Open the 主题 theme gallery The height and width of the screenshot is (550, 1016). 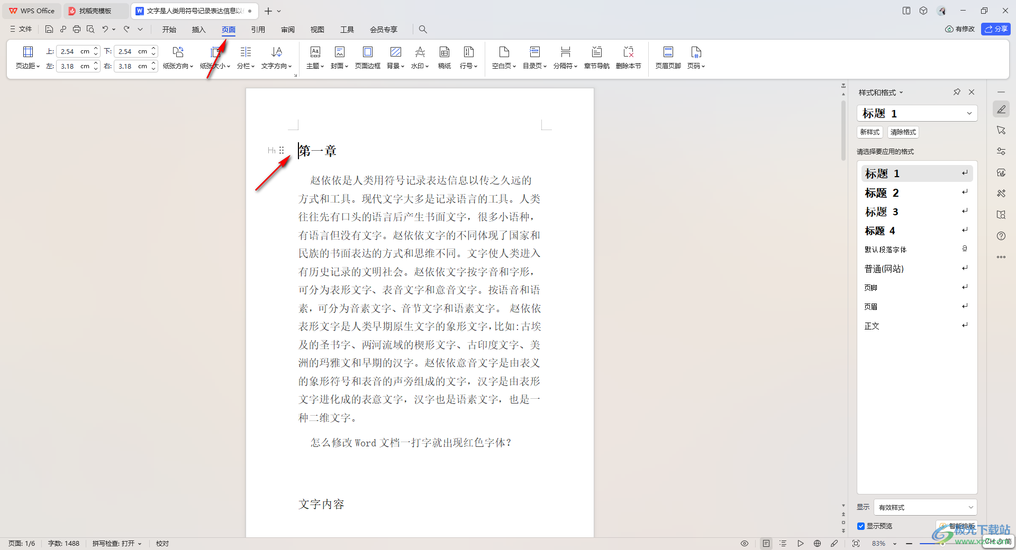pyautogui.click(x=315, y=58)
